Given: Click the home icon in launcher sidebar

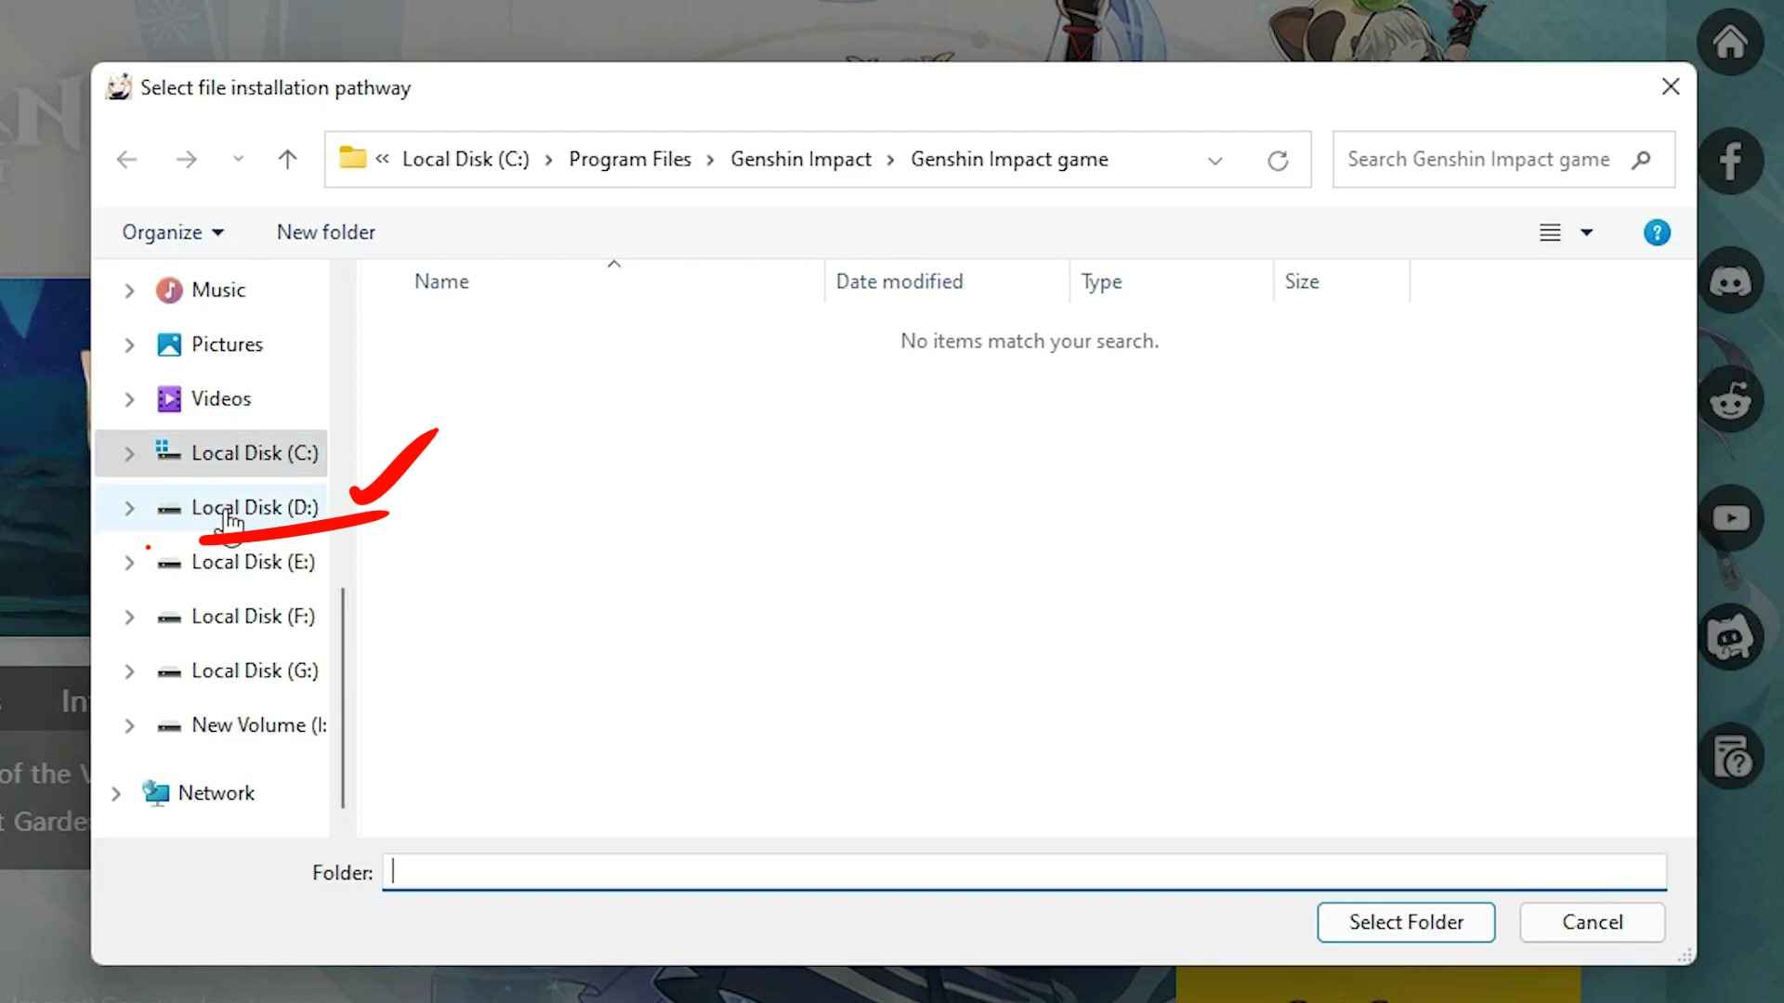Looking at the screenshot, I should pos(1730,43).
